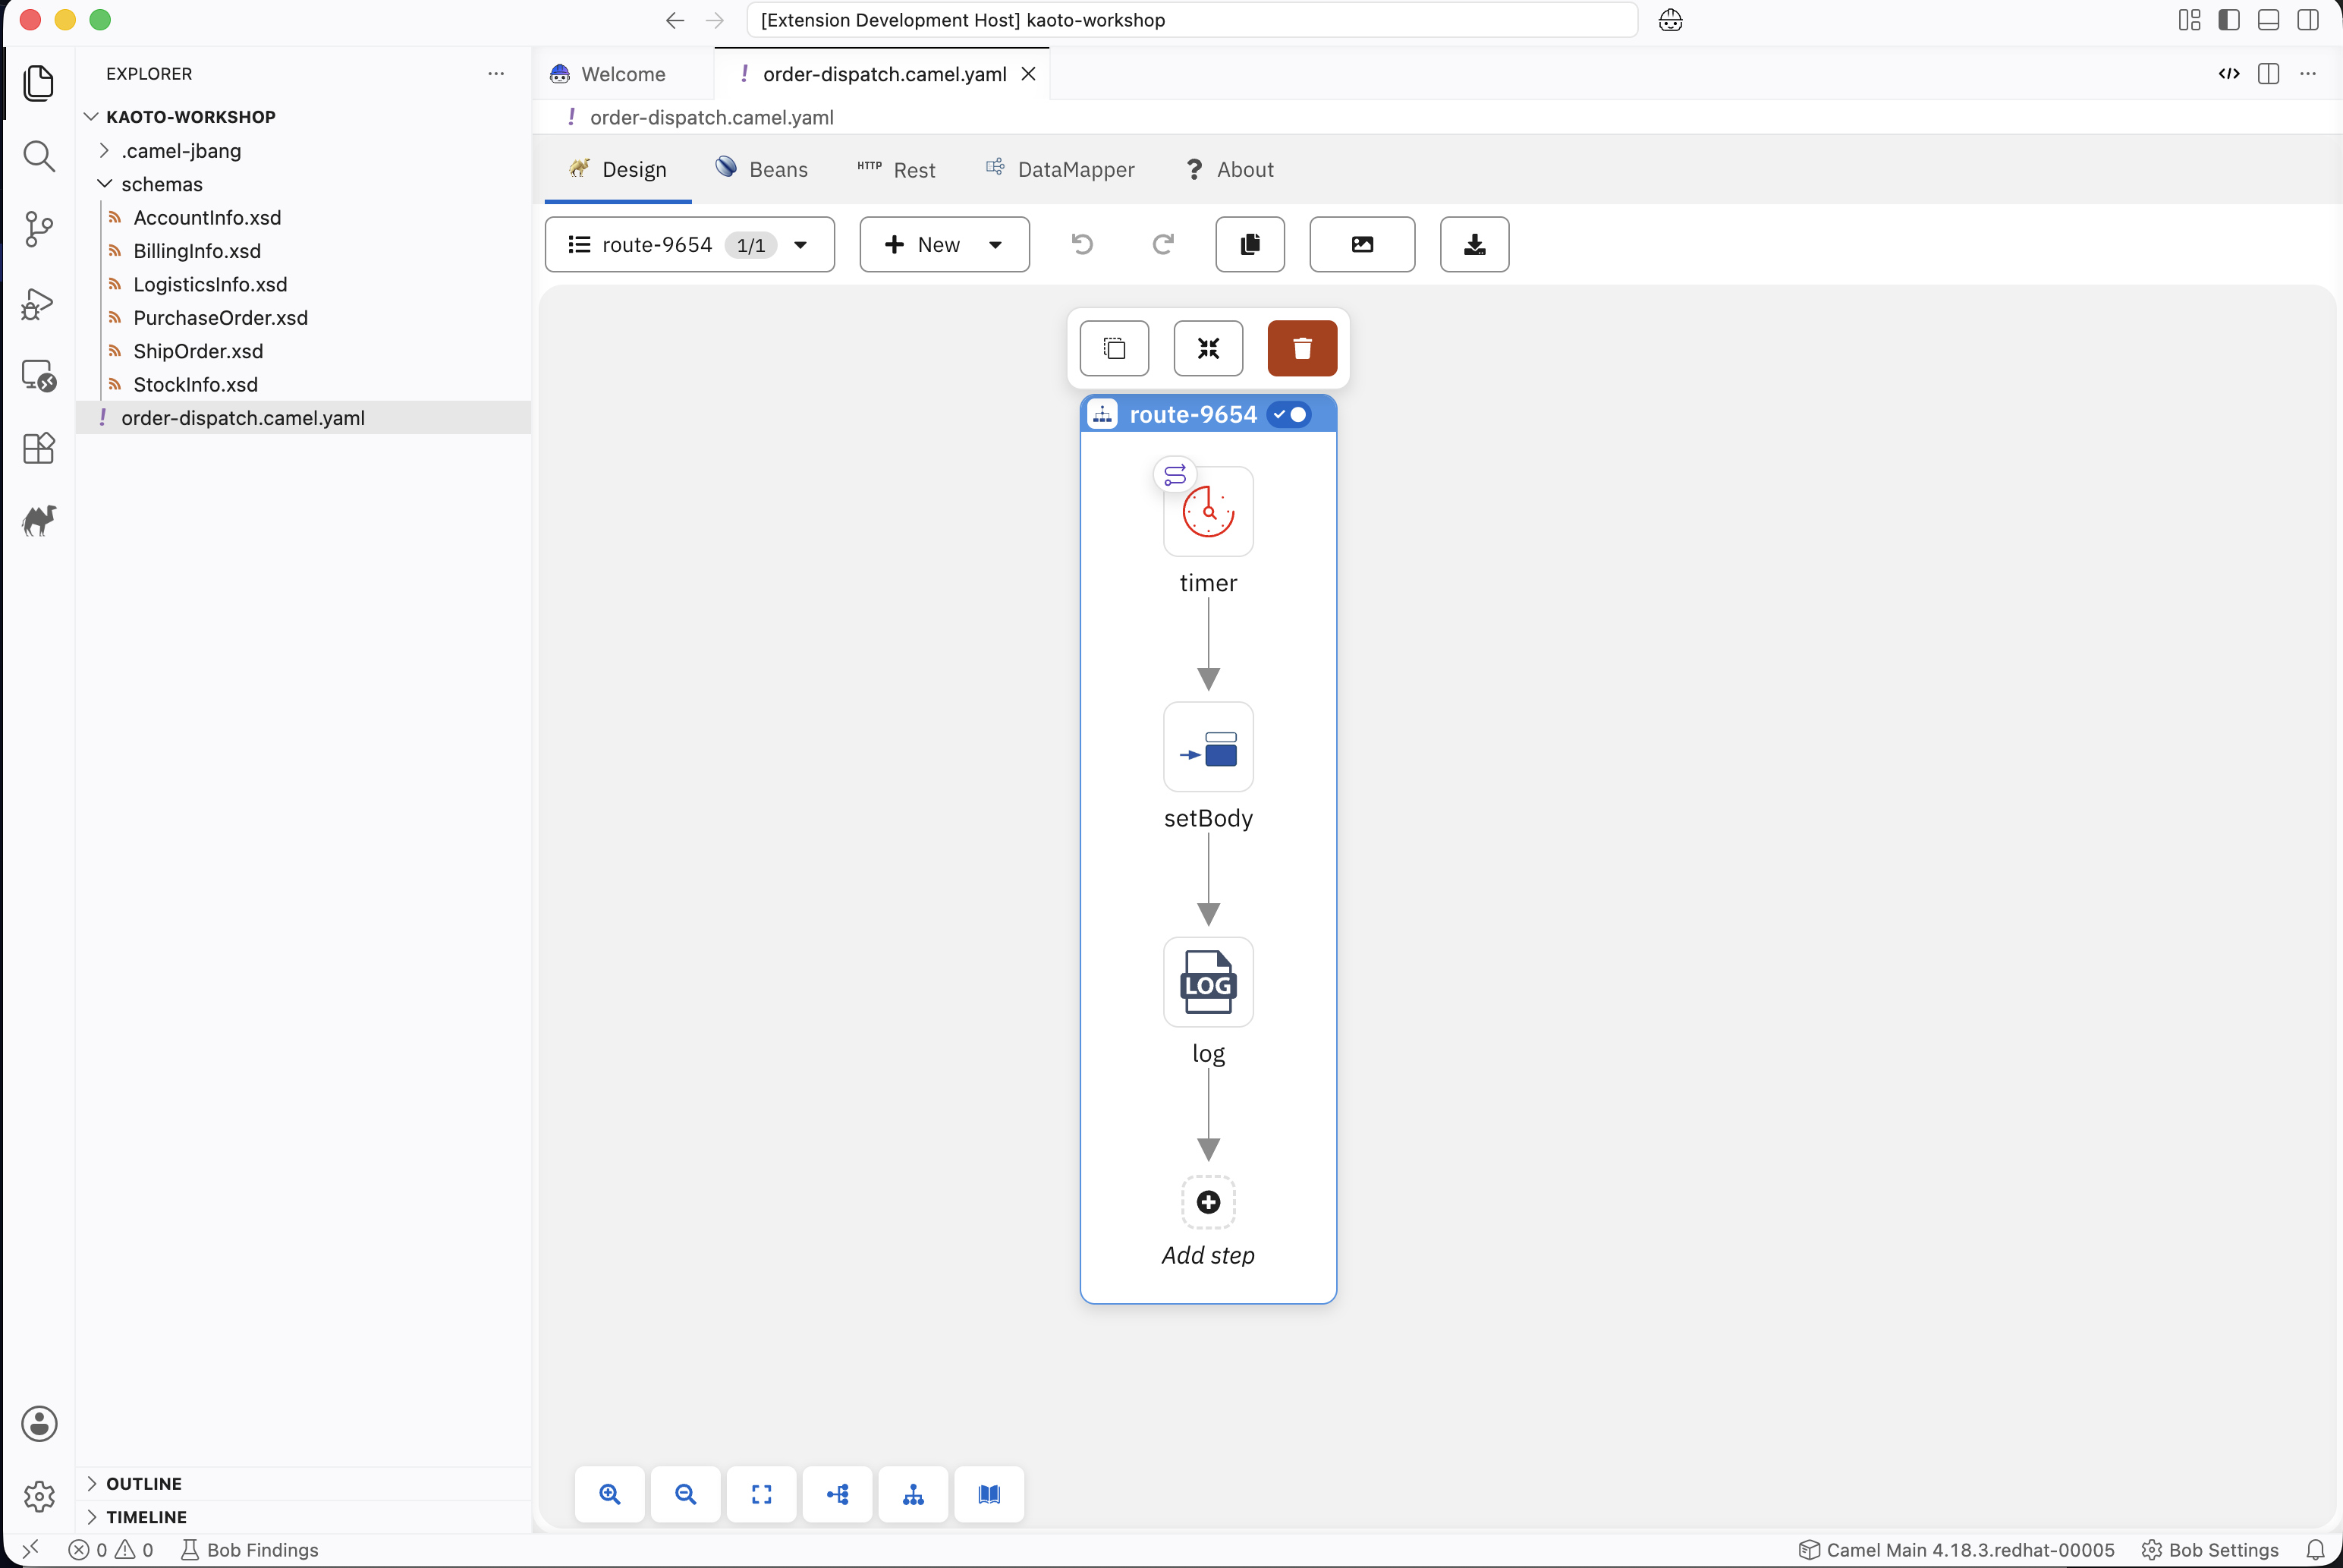The image size is (2343, 1568).
Task: Toggle the route-9654 enabled switch
Action: pyautogui.click(x=1288, y=414)
